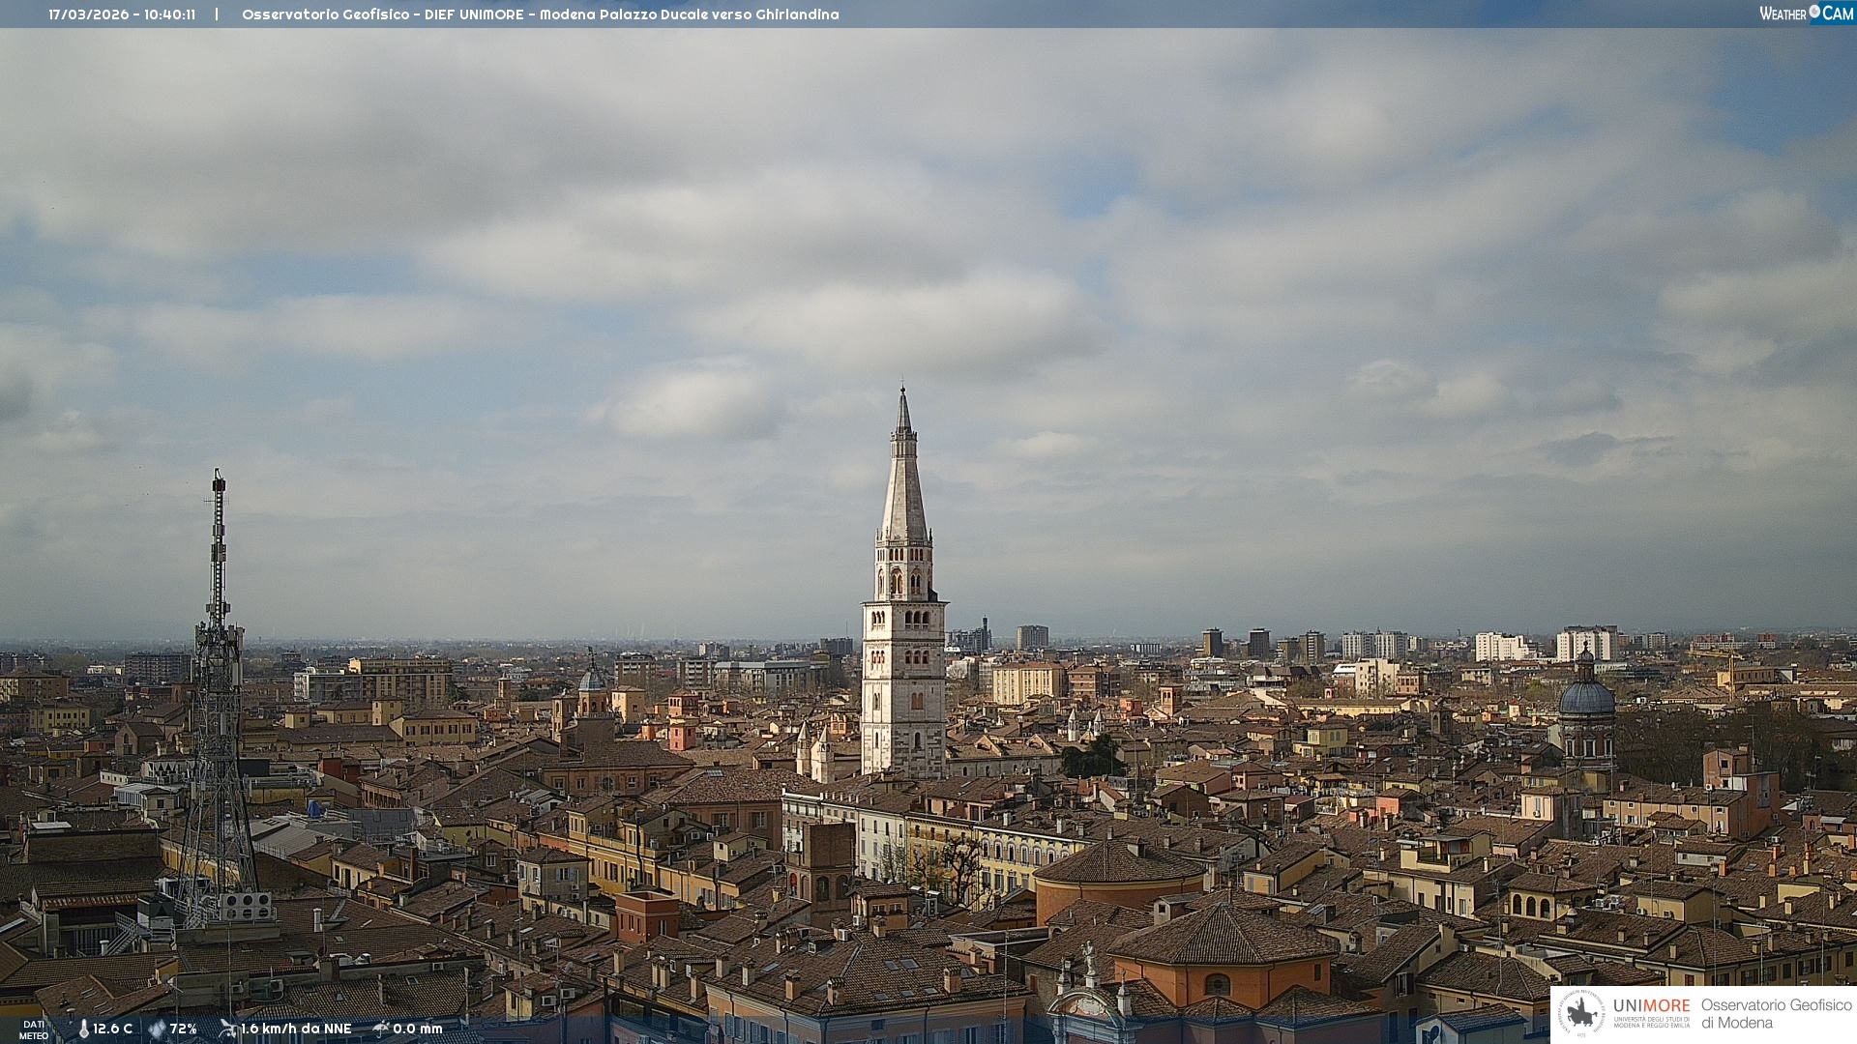The height and width of the screenshot is (1044, 1857).
Task: Click the 0.0 mm rainfall value
Action: pyautogui.click(x=417, y=1029)
